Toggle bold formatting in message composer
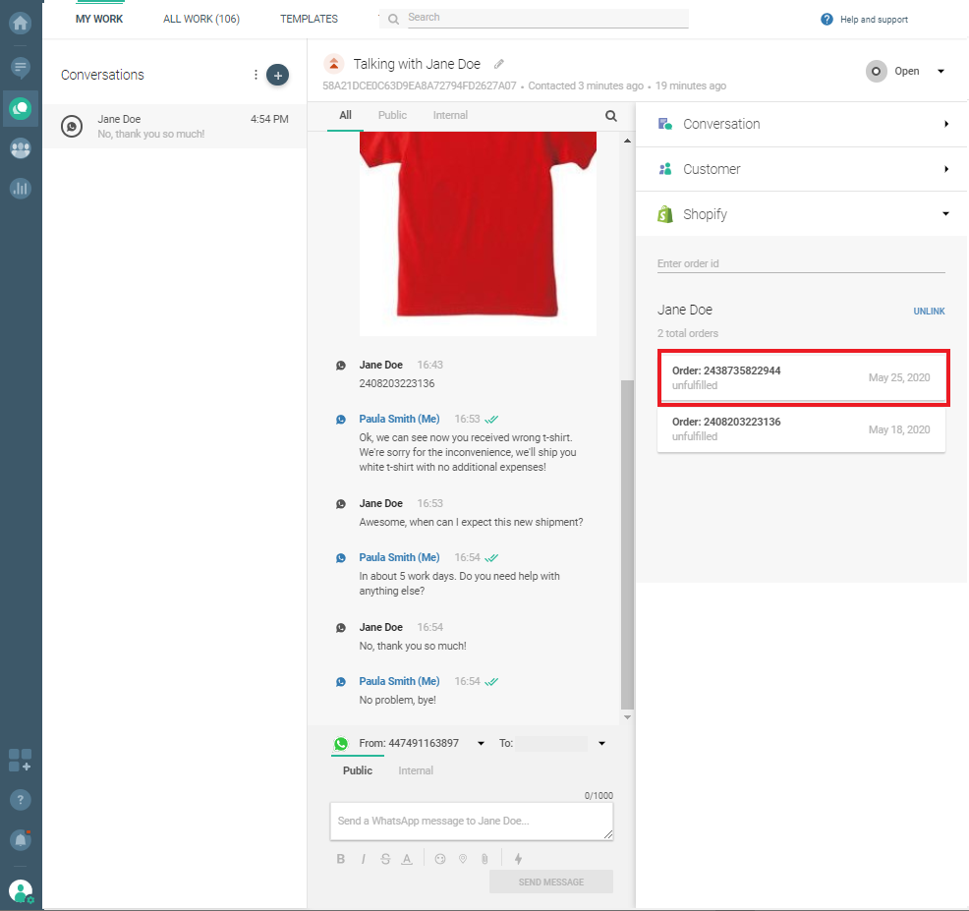969x911 pixels. [x=341, y=858]
